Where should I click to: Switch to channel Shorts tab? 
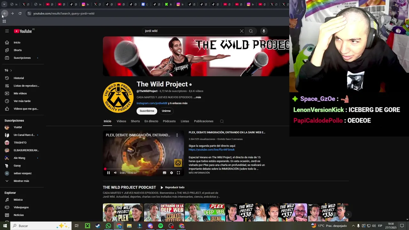[x=135, y=121]
